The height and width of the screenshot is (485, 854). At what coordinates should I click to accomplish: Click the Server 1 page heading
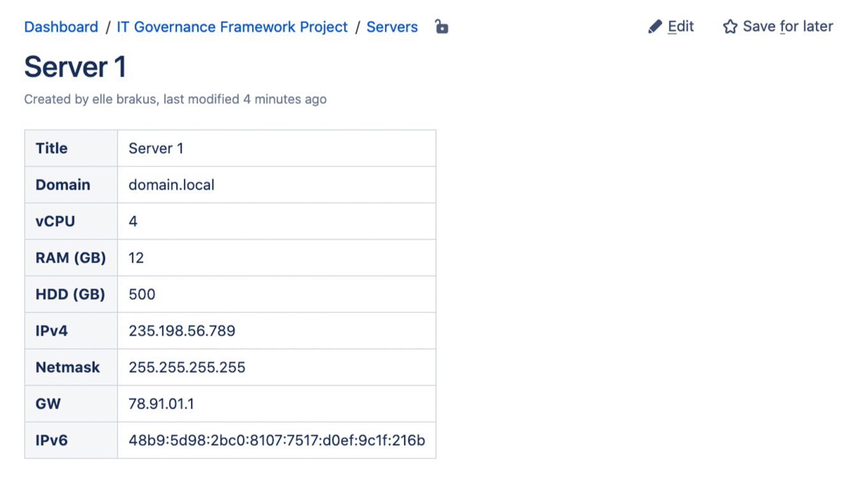pyautogui.click(x=75, y=67)
